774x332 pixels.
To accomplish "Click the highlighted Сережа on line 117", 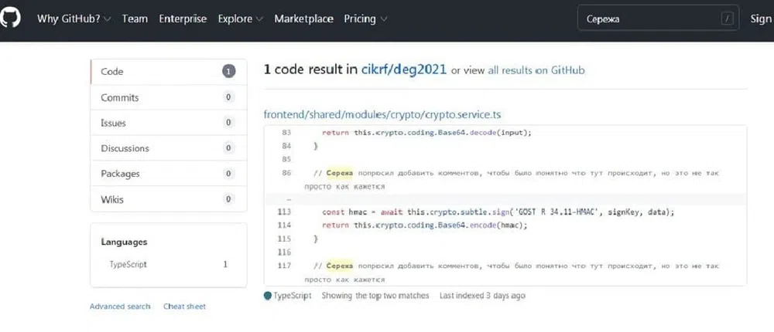I will pos(340,266).
